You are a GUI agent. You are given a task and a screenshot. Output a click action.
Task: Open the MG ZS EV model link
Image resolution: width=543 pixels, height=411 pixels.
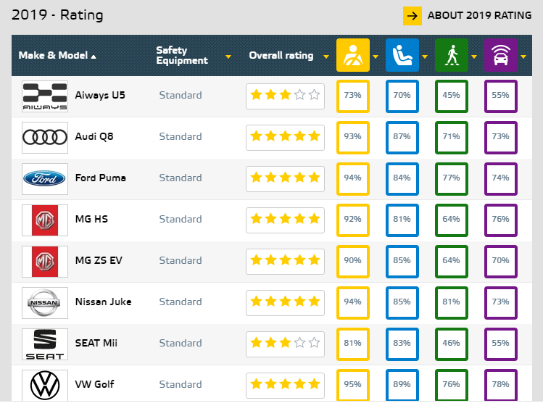point(99,260)
